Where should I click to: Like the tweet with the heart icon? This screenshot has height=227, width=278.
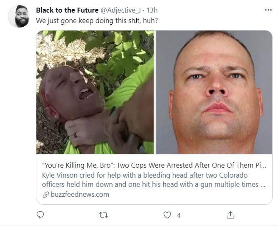(x=167, y=215)
